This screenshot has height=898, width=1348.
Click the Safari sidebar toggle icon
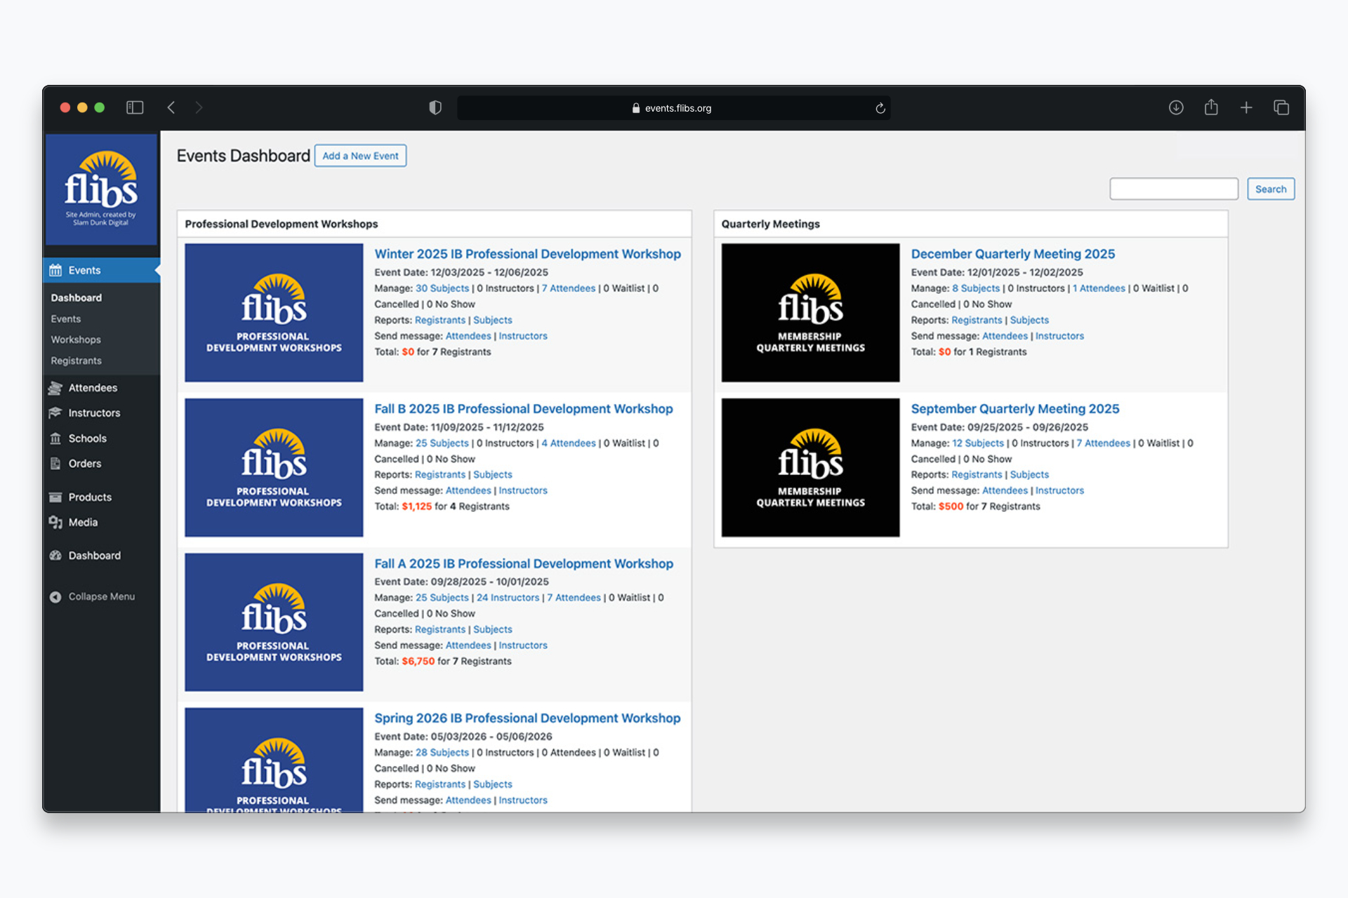coord(135,107)
